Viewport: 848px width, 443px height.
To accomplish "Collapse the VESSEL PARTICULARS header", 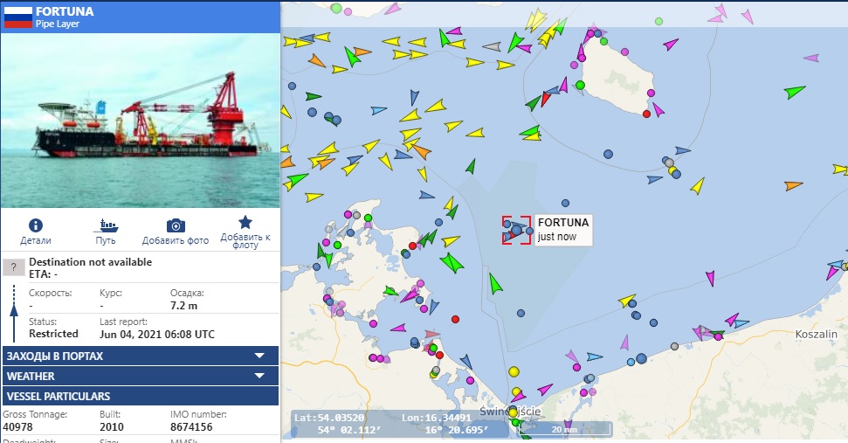I will pos(141,396).
